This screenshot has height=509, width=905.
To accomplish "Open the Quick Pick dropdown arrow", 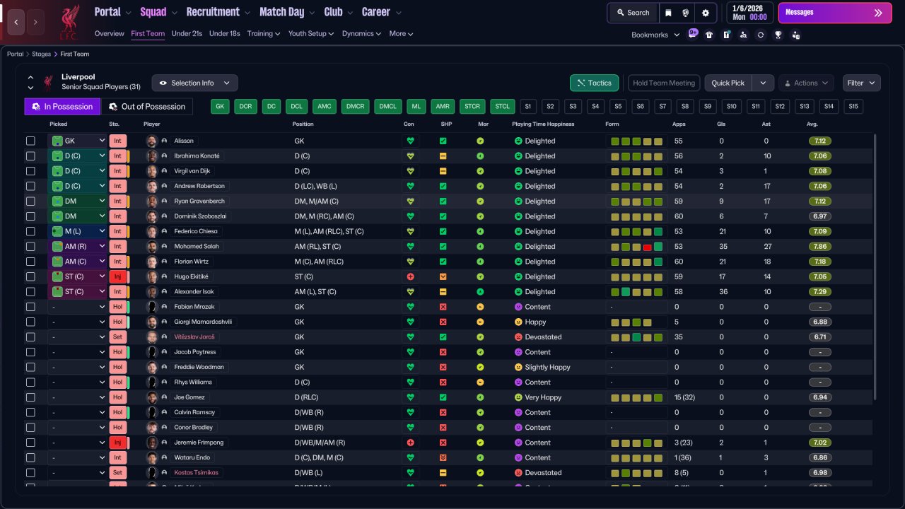I will click(x=763, y=83).
